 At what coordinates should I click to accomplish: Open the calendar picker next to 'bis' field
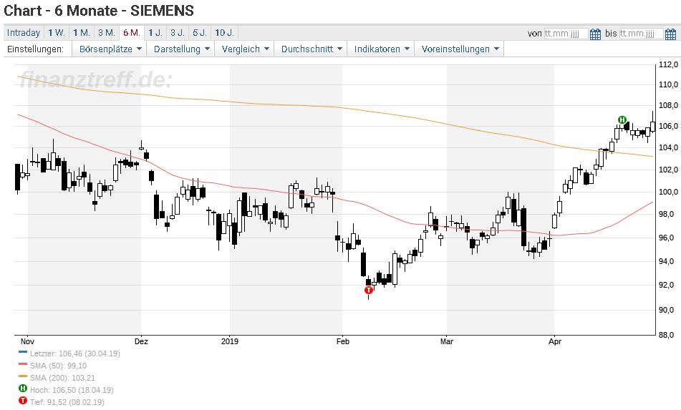(670, 34)
